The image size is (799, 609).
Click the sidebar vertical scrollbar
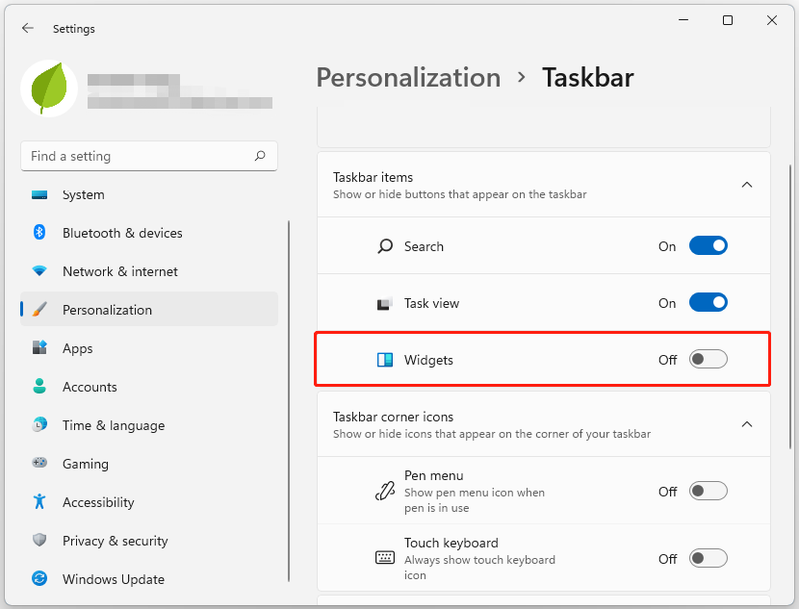point(289,401)
